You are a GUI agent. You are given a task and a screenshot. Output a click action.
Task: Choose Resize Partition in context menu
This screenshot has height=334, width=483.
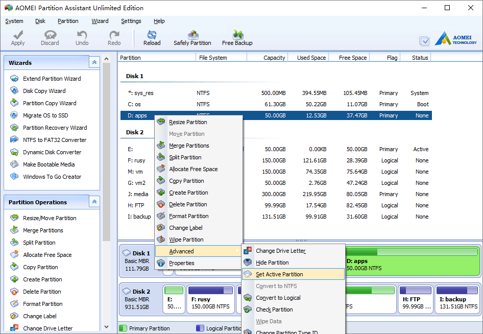[199, 122]
